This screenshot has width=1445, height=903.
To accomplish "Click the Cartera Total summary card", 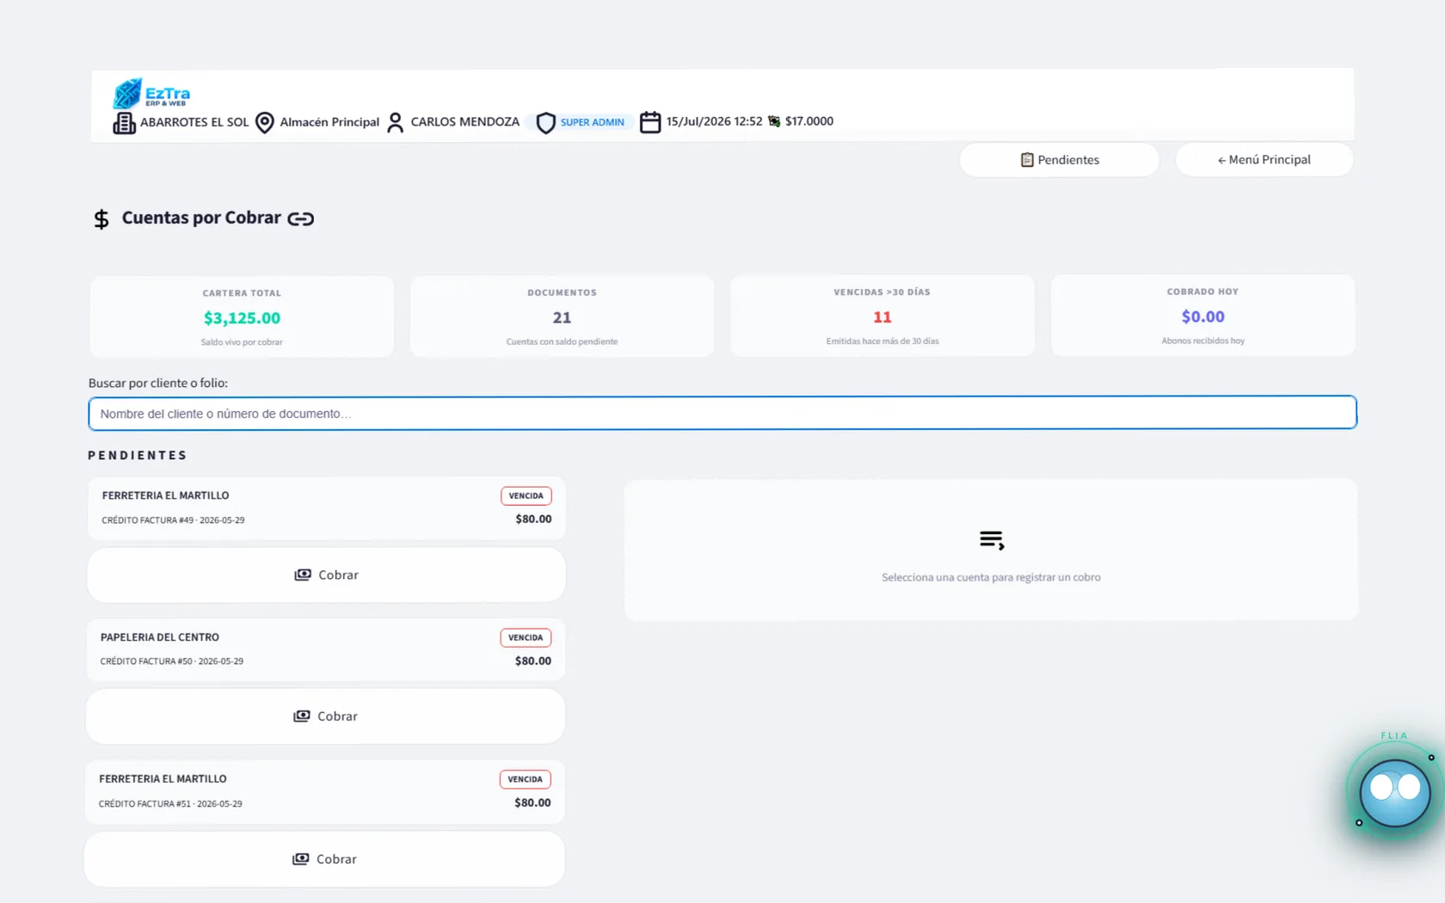I will pyautogui.click(x=242, y=316).
